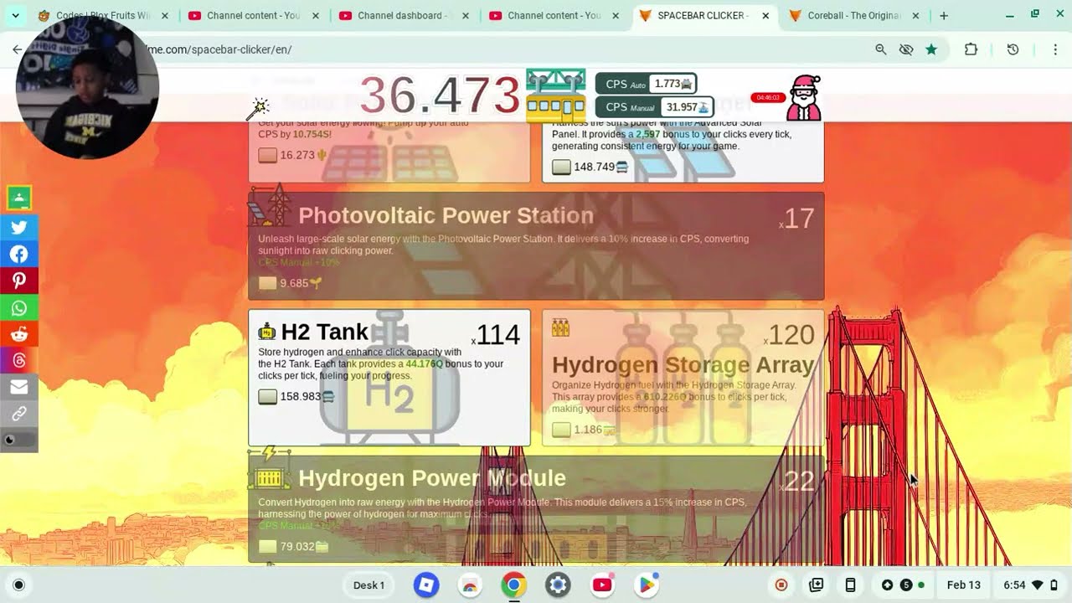Buy the Hydrogen Power Module upgrade
This screenshot has height=603, width=1072.
point(536,509)
